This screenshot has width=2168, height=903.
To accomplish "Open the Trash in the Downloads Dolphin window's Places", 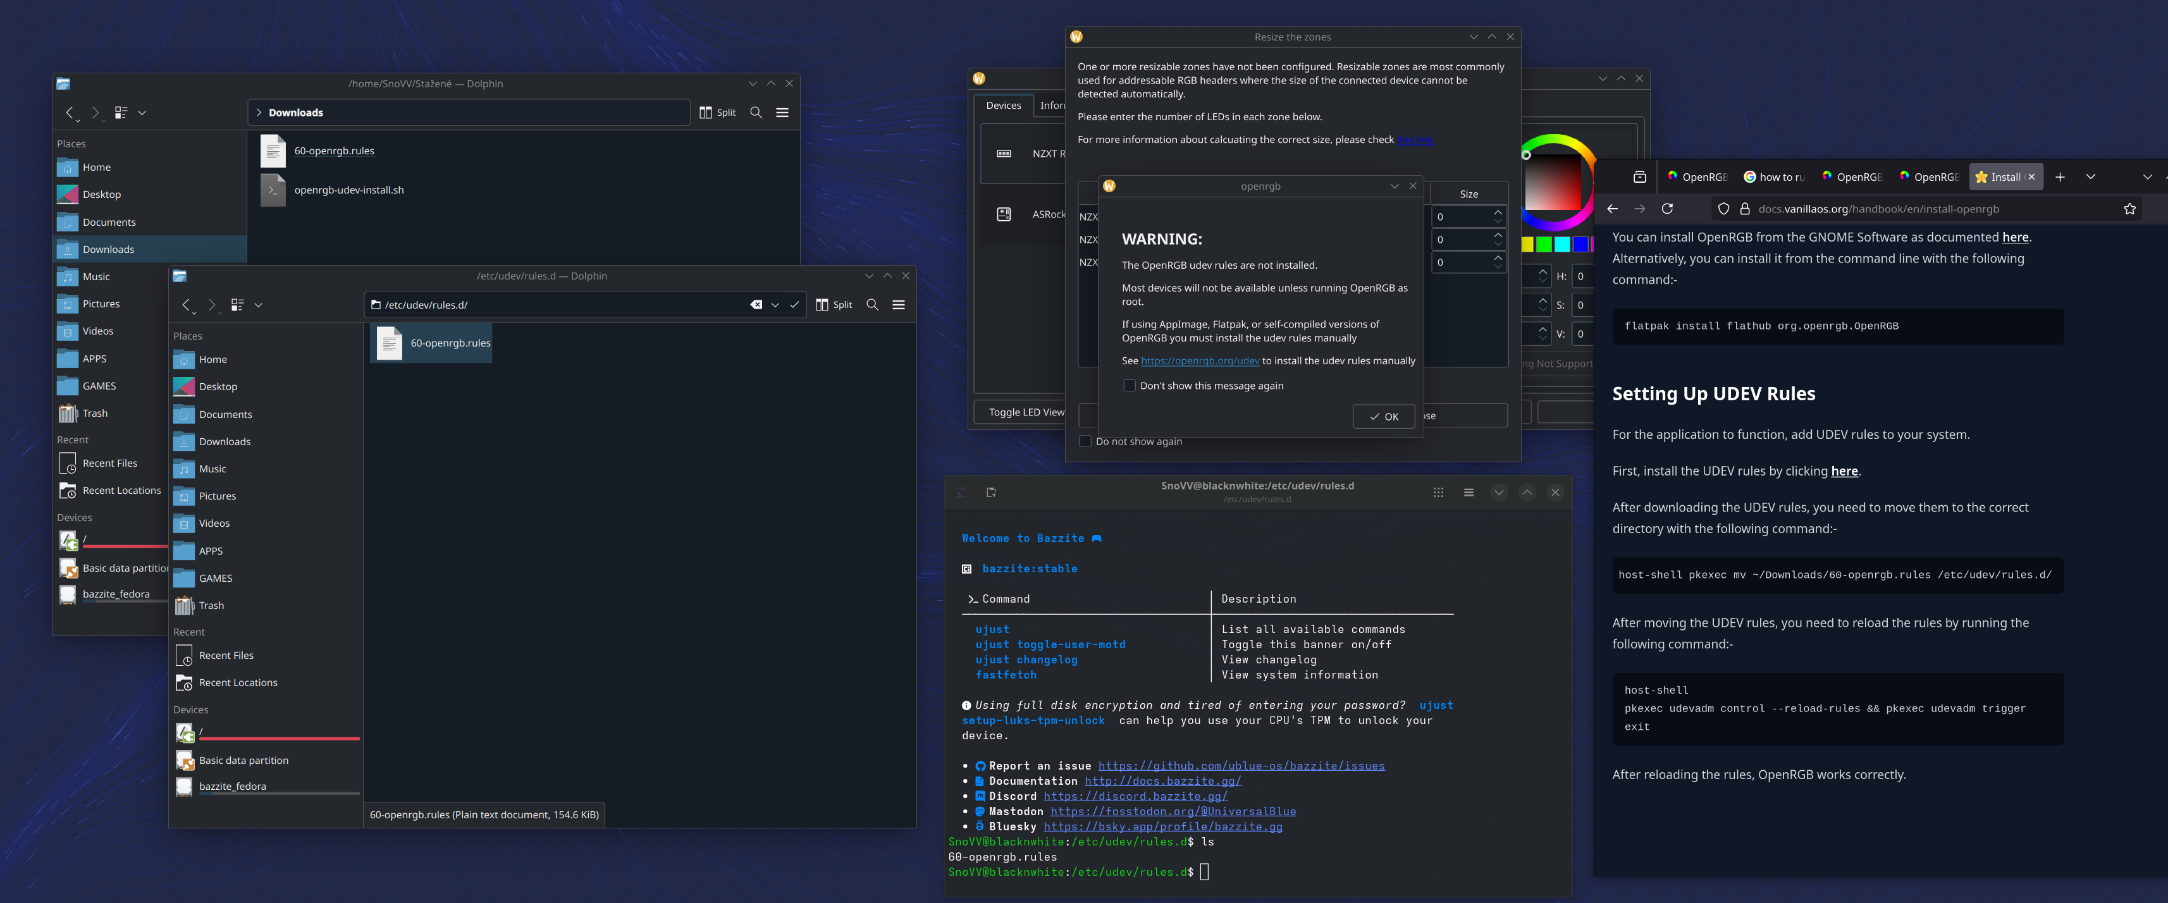I will tap(95, 413).
